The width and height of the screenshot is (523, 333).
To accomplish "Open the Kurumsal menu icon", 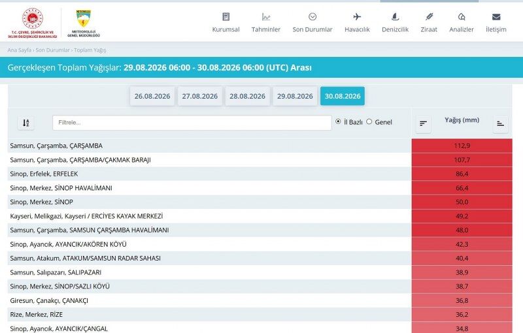I will (x=226, y=17).
